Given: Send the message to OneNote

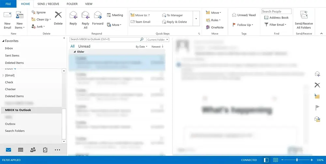Looking at the screenshot, I should (x=215, y=27).
